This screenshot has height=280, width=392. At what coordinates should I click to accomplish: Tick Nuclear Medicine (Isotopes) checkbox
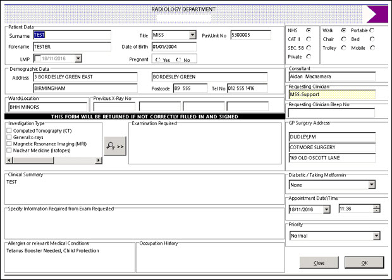click(9, 150)
